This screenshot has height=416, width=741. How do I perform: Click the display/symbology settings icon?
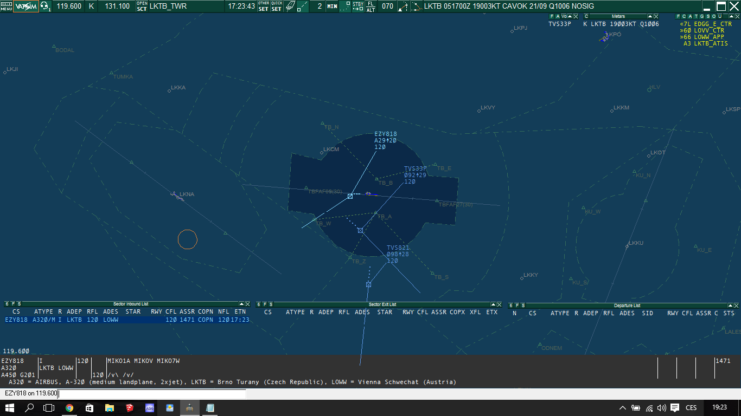pyautogui.click(x=290, y=6)
